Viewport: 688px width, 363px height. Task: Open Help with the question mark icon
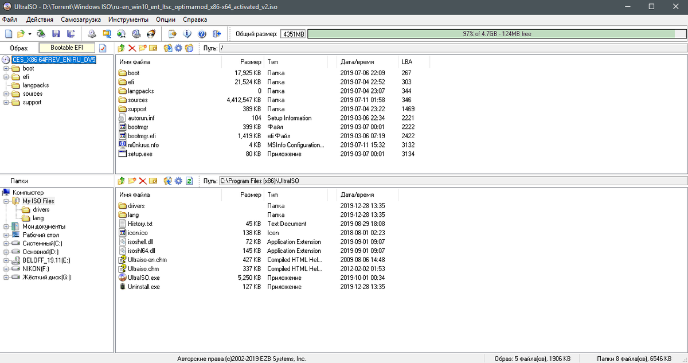202,34
